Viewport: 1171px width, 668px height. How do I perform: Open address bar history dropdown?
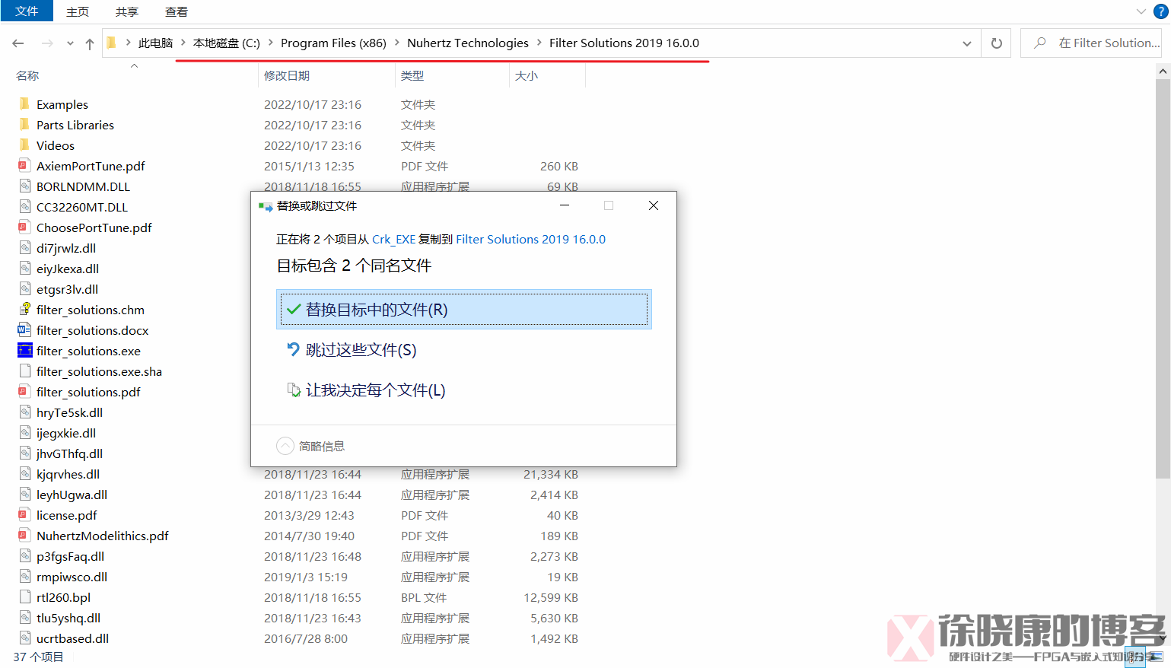[966, 43]
